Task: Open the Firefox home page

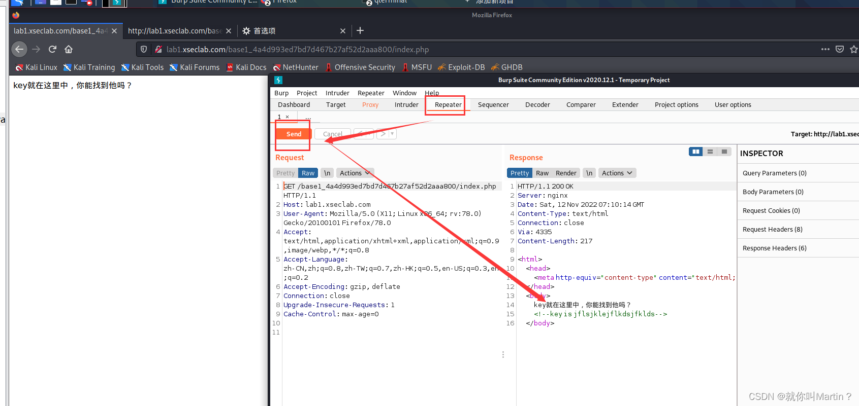Action: tap(69, 49)
